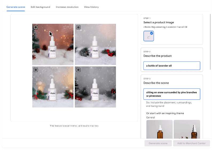214x152 pixels.
Task: Click thumbs down on top-left generated image
Action: pos(70,27)
